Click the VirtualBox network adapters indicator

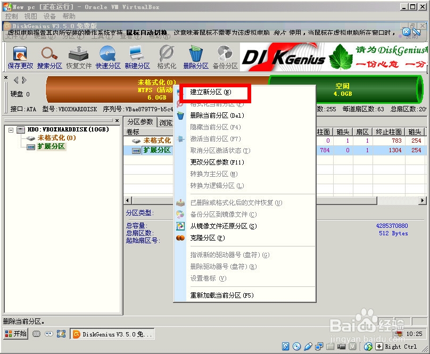(x=319, y=347)
